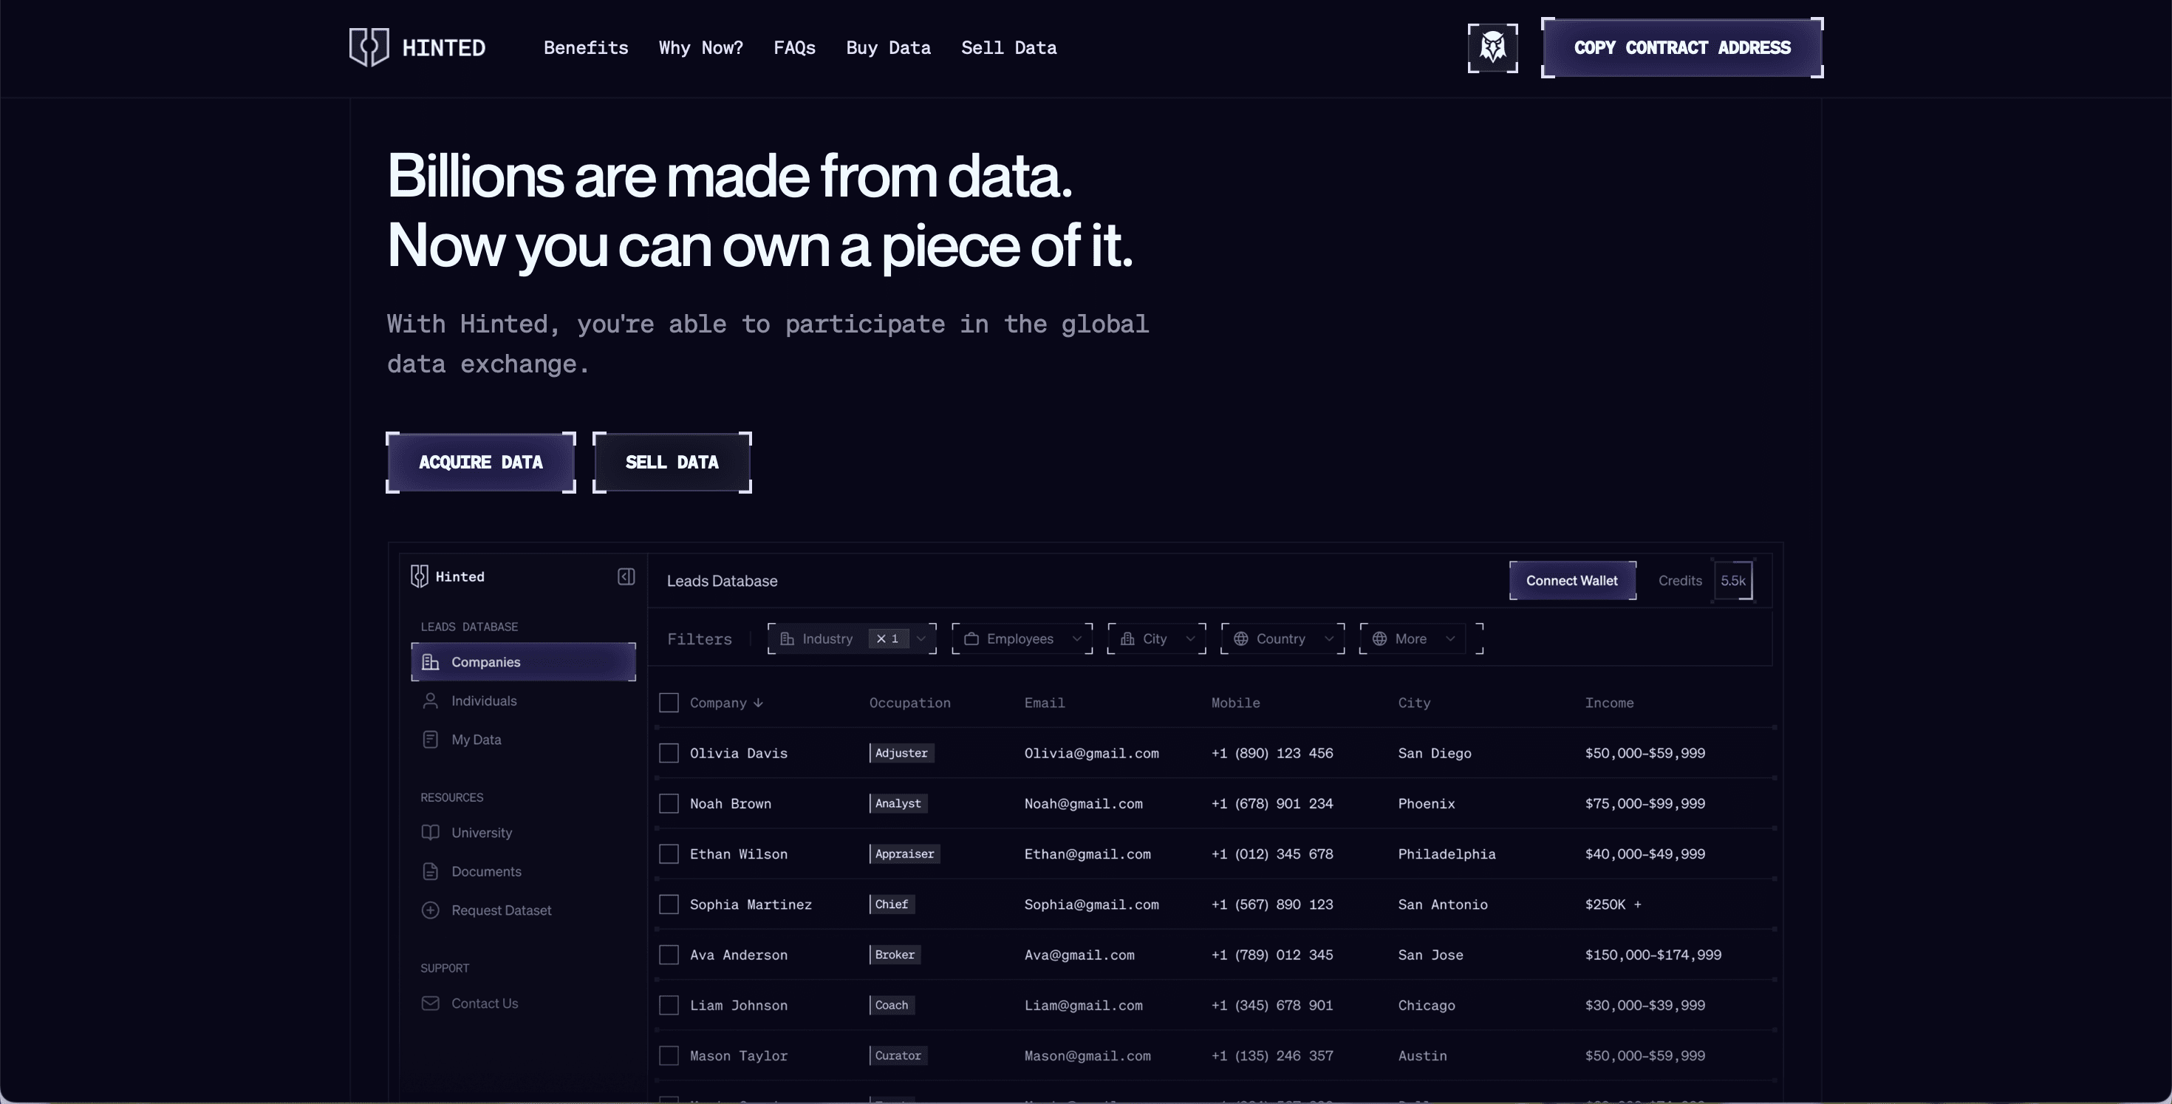Select the Sophia Martinez row checkbox
This screenshot has width=2172, height=1104.
click(x=669, y=904)
